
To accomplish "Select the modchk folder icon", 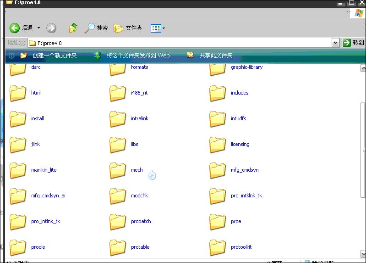I will (x=118, y=196).
